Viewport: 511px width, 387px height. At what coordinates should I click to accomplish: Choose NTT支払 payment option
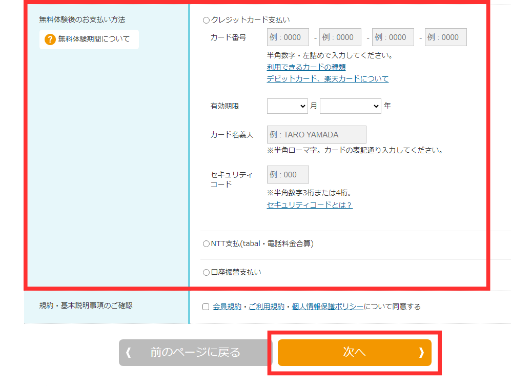pos(207,244)
